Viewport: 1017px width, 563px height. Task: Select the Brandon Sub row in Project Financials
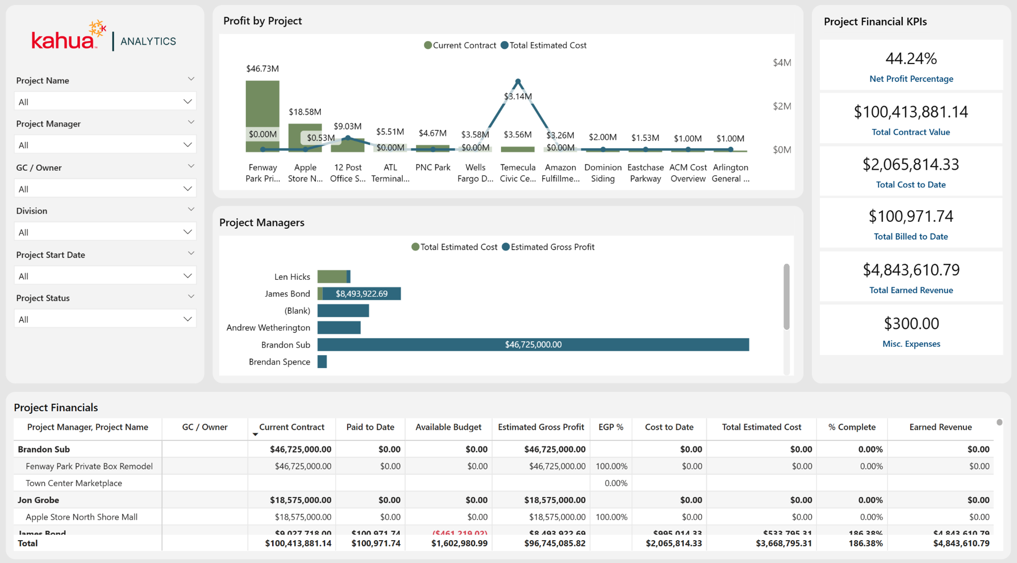[503, 449]
